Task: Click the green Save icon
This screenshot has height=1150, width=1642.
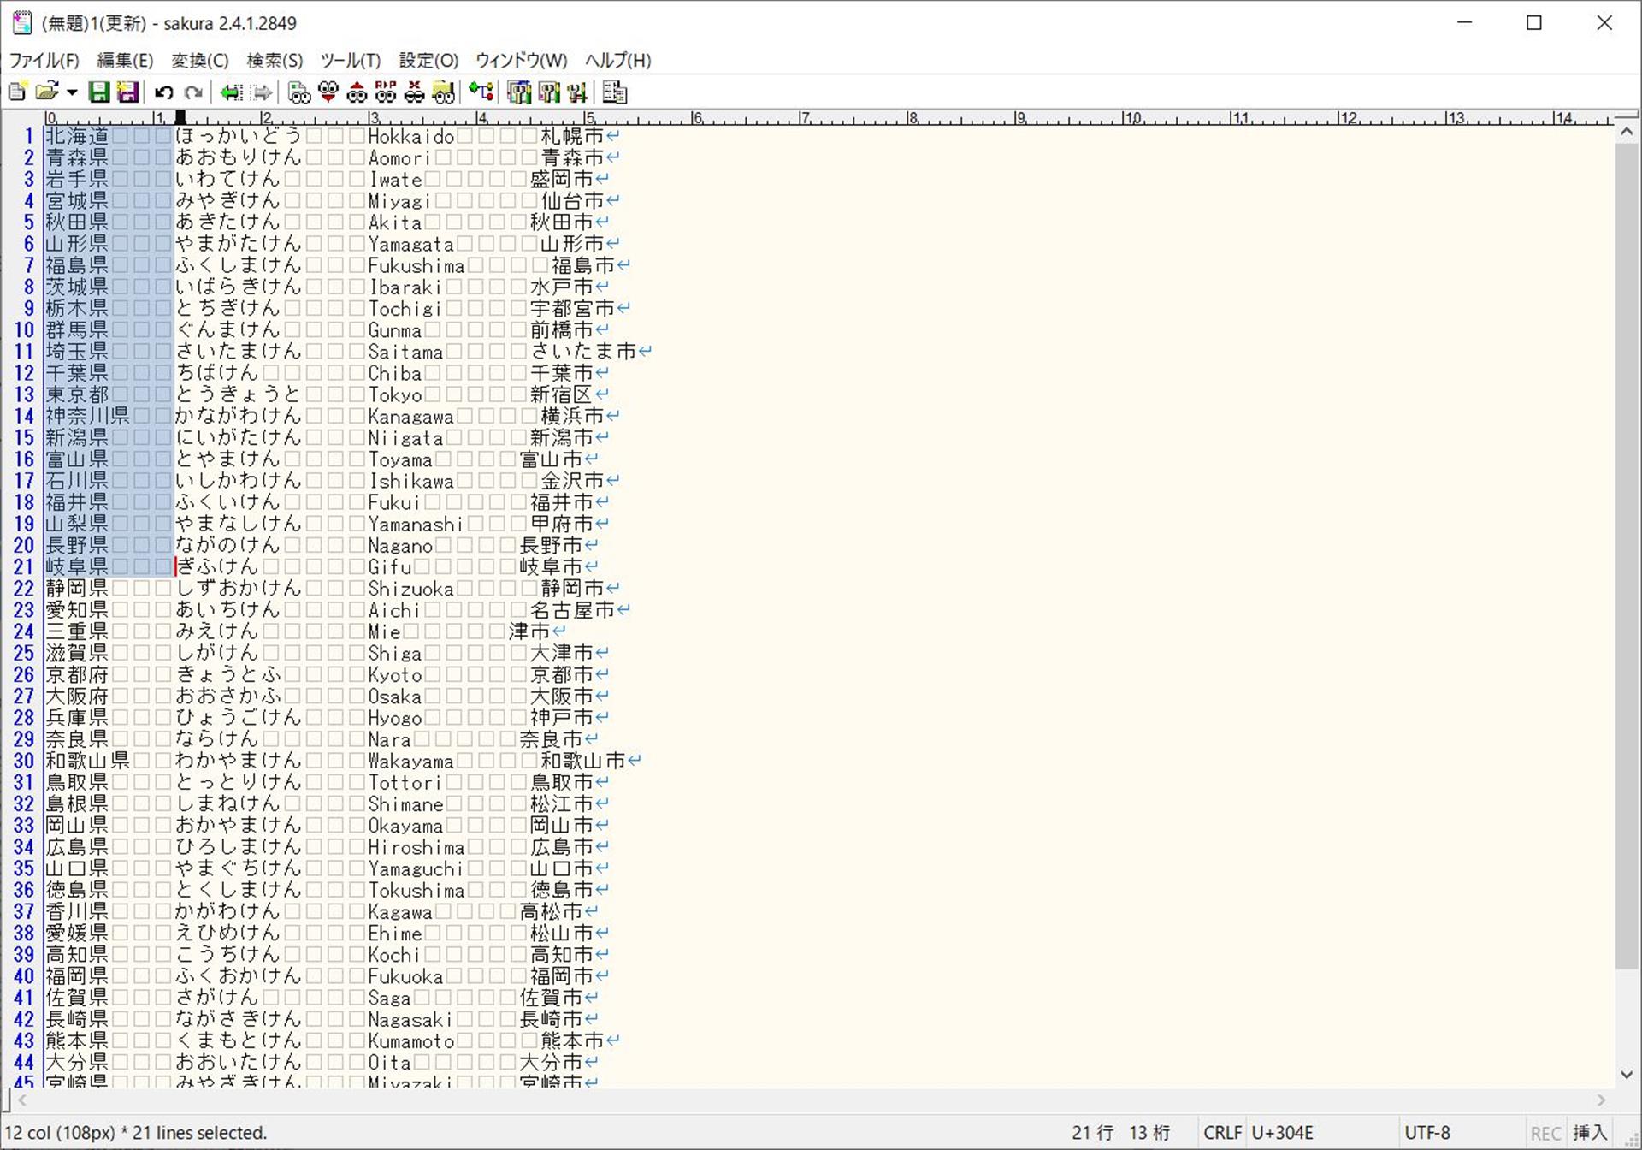Action: pyautogui.click(x=99, y=92)
